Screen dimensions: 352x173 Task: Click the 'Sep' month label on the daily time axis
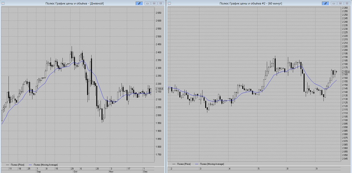click(x=38, y=171)
